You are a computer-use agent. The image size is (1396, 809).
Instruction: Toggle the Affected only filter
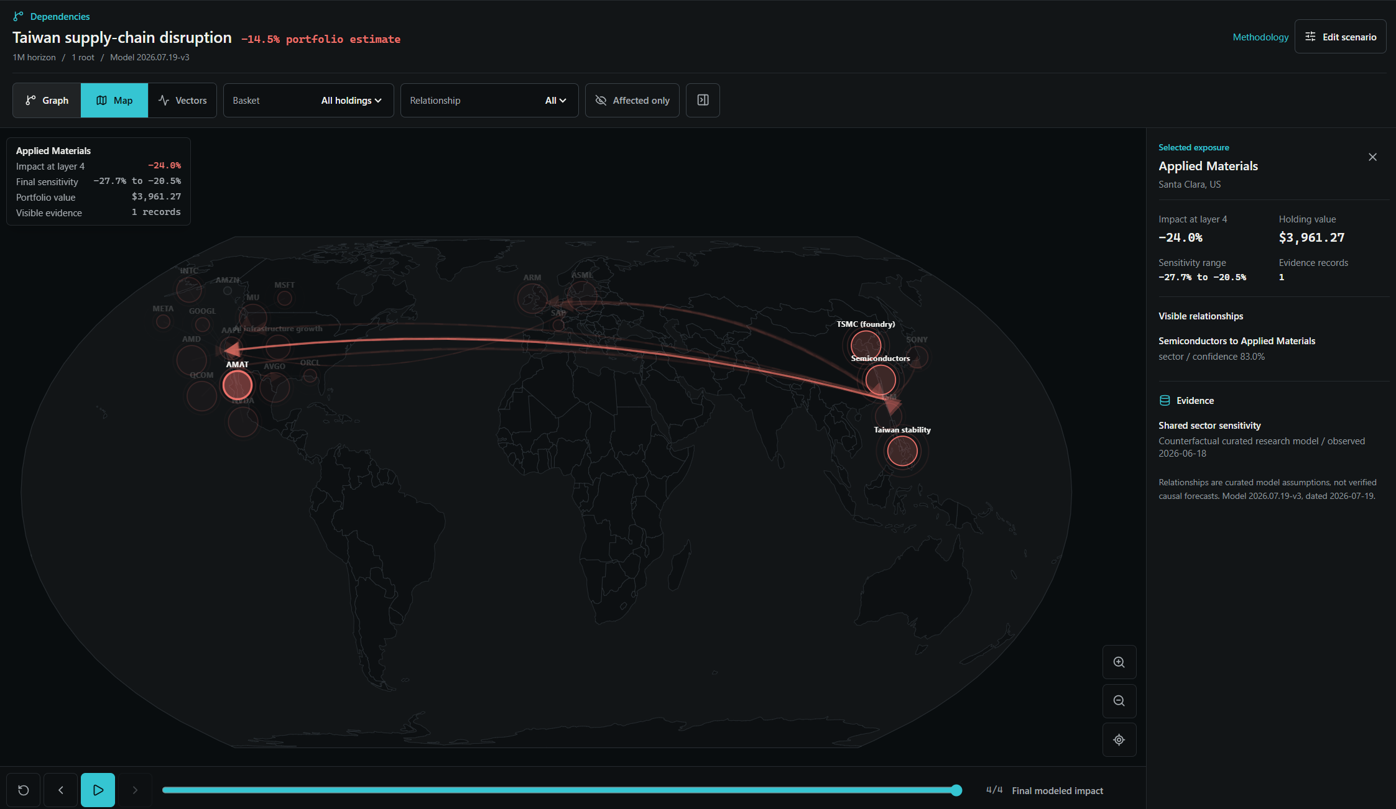pos(632,100)
